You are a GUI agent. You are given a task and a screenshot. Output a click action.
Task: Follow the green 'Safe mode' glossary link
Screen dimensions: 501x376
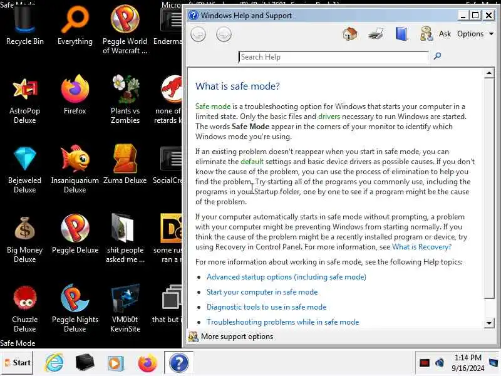[x=213, y=107]
